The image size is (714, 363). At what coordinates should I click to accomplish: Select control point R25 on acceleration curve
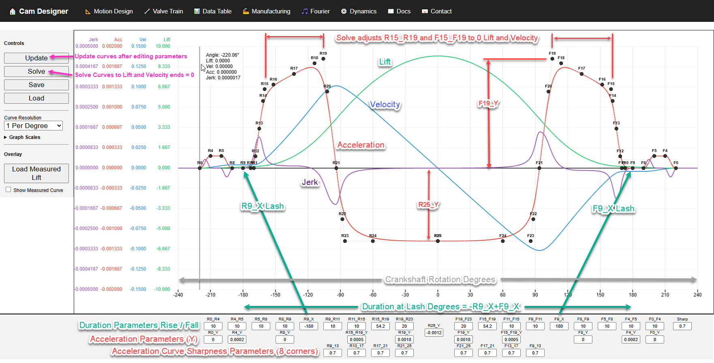[x=438, y=241]
